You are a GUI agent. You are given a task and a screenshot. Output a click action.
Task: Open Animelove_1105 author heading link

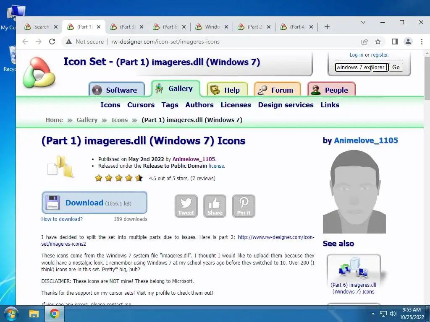[x=366, y=140]
